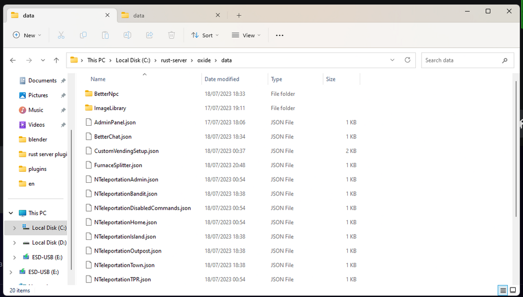Switch to details view in status bar

click(x=503, y=290)
